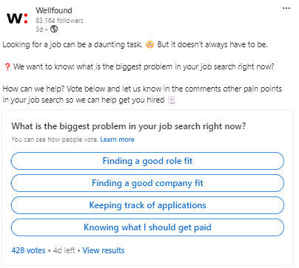Screen dimensions: 299x268
Task: Select Keeping track of applications option
Action: tap(147, 205)
